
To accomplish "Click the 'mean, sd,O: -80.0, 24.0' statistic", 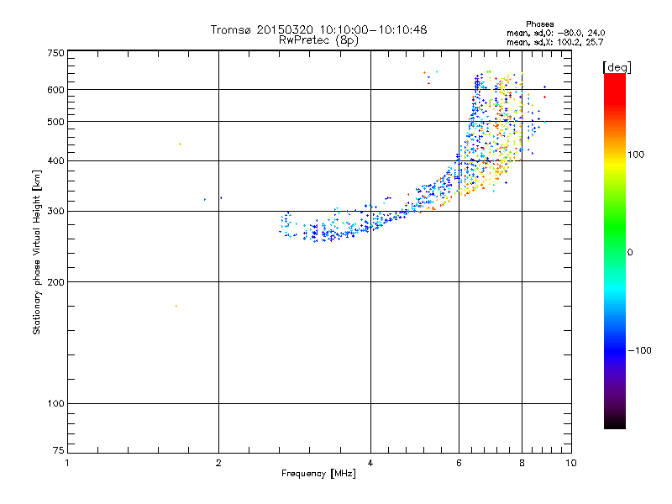I will tap(555, 33).
